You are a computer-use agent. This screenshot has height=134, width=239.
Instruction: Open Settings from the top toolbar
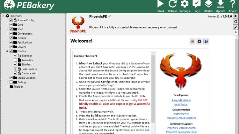(185, 4)
